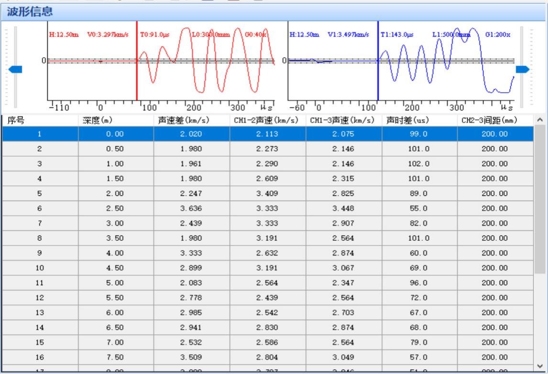Click the 2.899 value in row 10

click(x=191, y=268)
